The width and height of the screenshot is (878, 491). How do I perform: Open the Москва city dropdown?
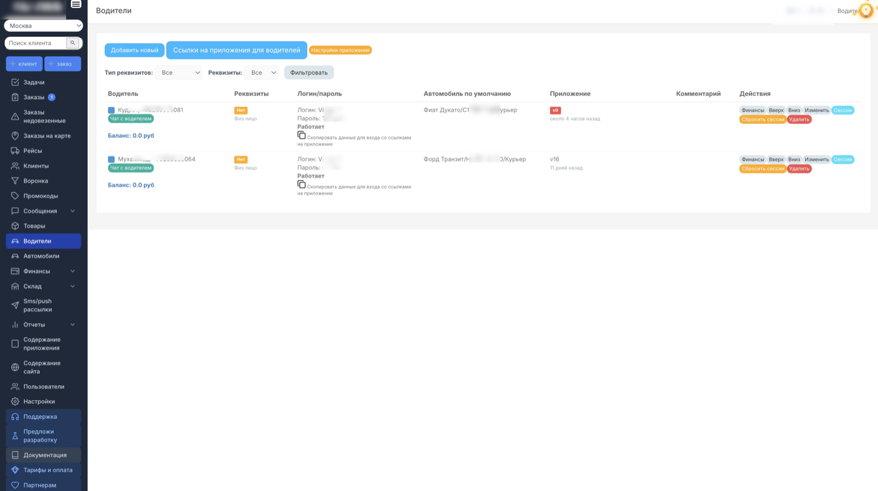click(43, 26)
